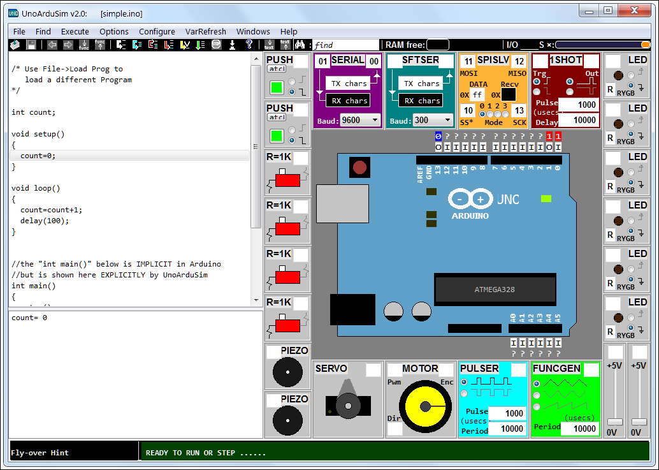Click the SPISLV DATA ff field

tap(477, 95)
